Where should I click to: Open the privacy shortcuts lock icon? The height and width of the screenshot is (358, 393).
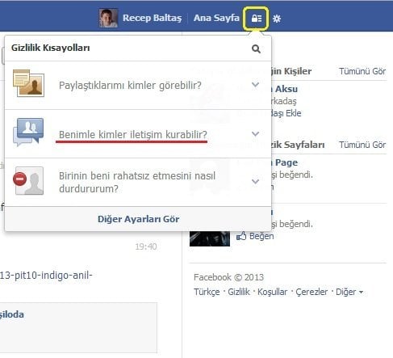coord(257,19)
